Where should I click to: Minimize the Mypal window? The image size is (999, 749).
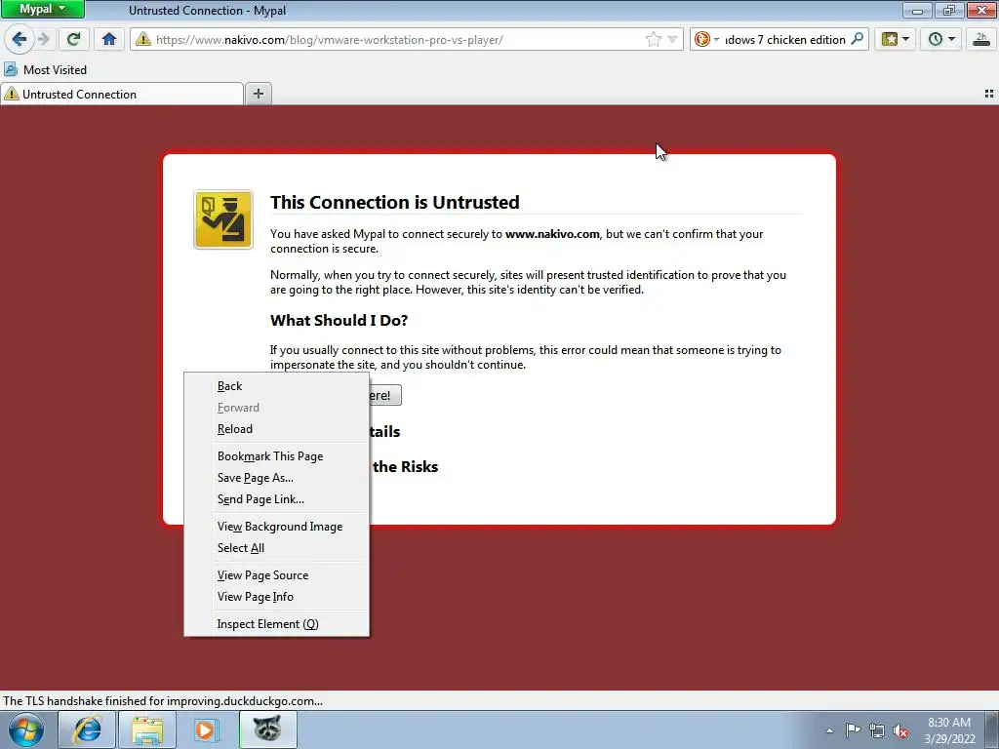point(917,10)
